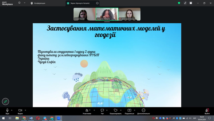This screenshot has height=121, width=214.
Task: Click the Bluetooth tray icon
Action: [177, 118]
